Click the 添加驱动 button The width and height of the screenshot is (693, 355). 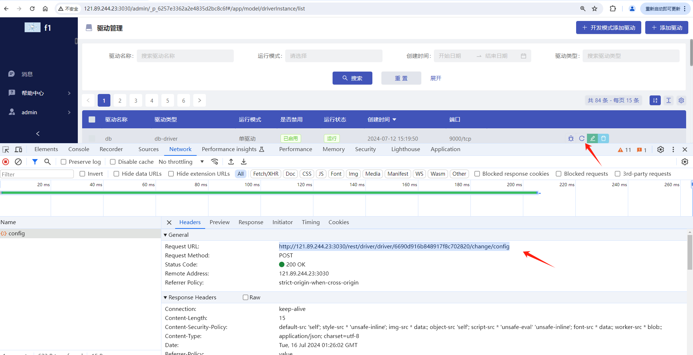click(667, 27)
